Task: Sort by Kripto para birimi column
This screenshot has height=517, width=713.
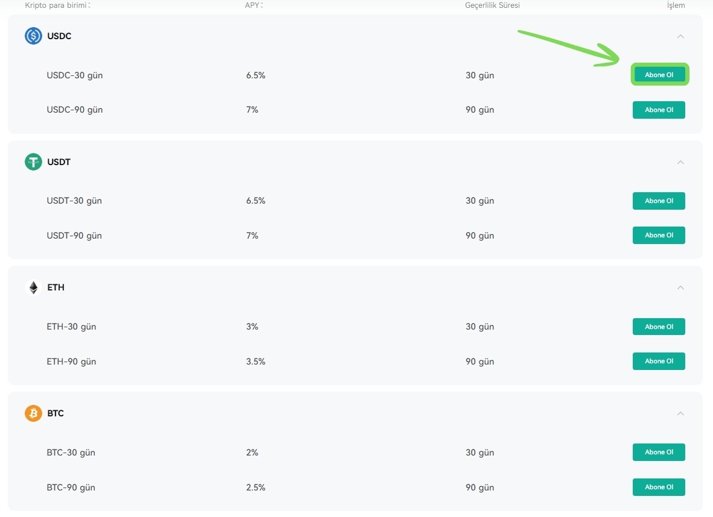Action: point(58,5)
